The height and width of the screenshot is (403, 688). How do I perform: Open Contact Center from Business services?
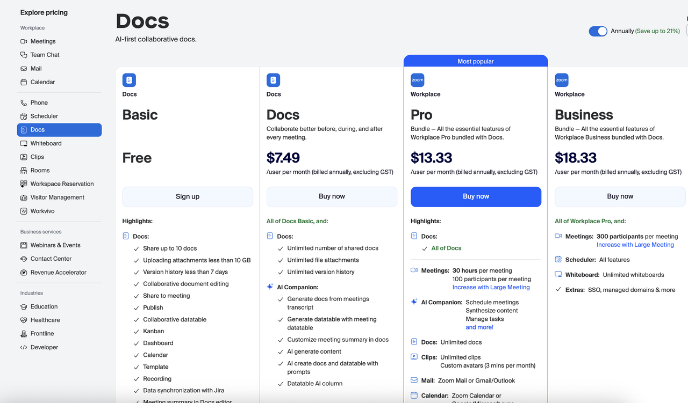click(51, 259)
